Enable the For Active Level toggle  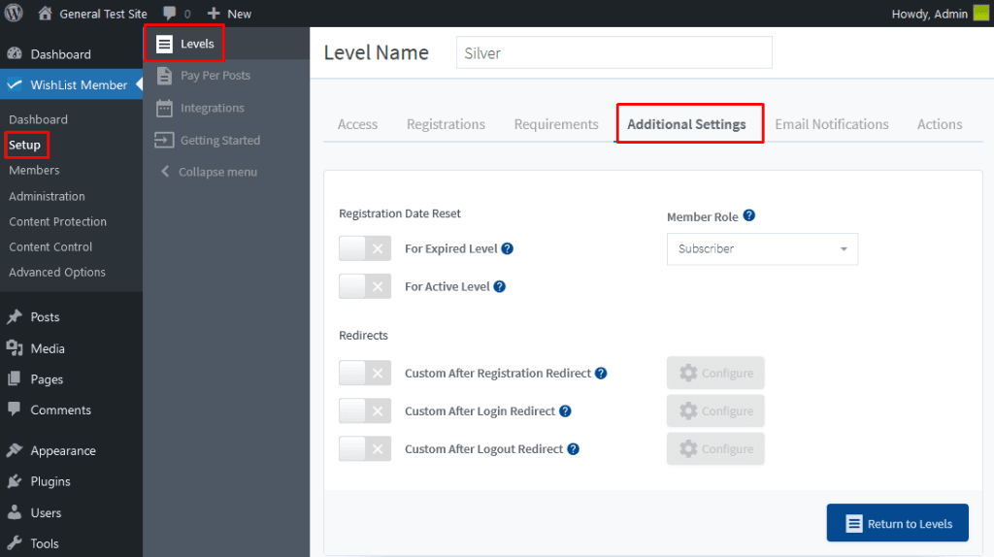pos(365,286)
